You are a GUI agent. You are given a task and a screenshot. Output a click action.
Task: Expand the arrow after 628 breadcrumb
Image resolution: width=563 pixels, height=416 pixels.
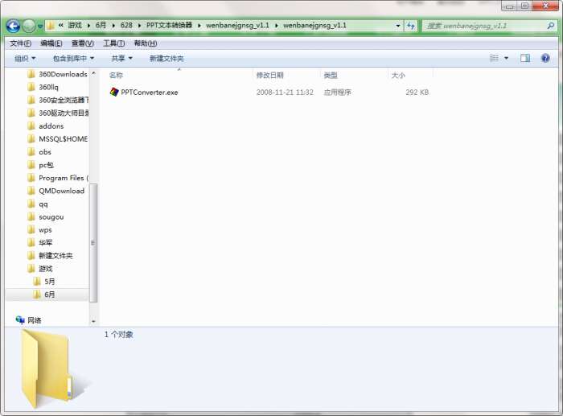139,26
